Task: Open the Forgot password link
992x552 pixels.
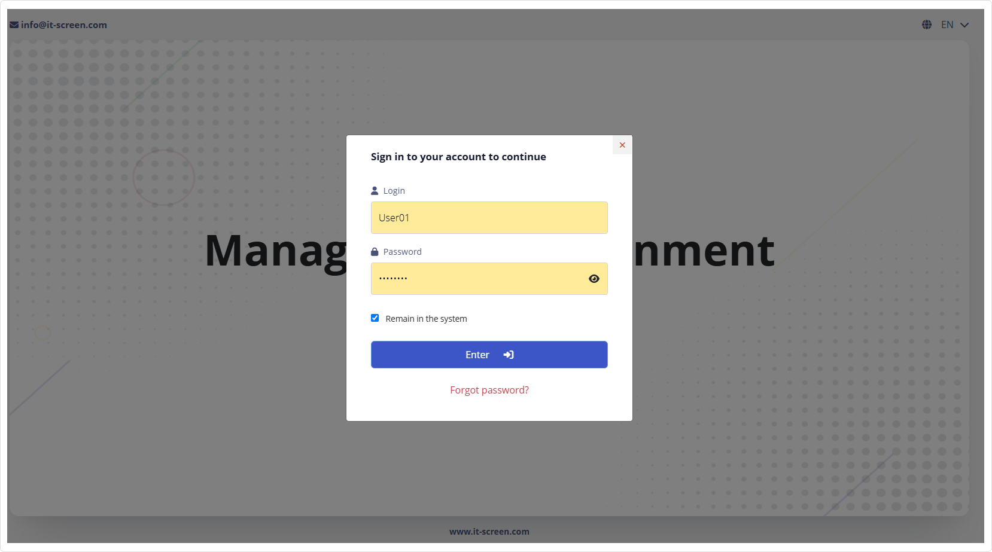Action: [x=489, y=389]
